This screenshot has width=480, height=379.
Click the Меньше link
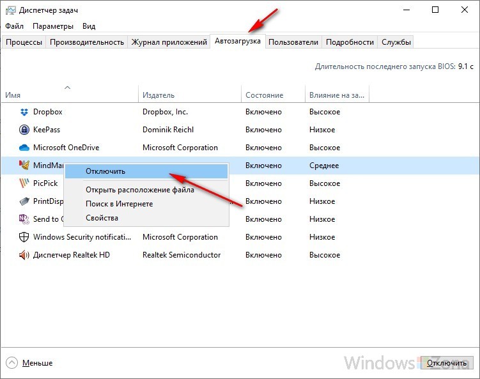point(37,363)
